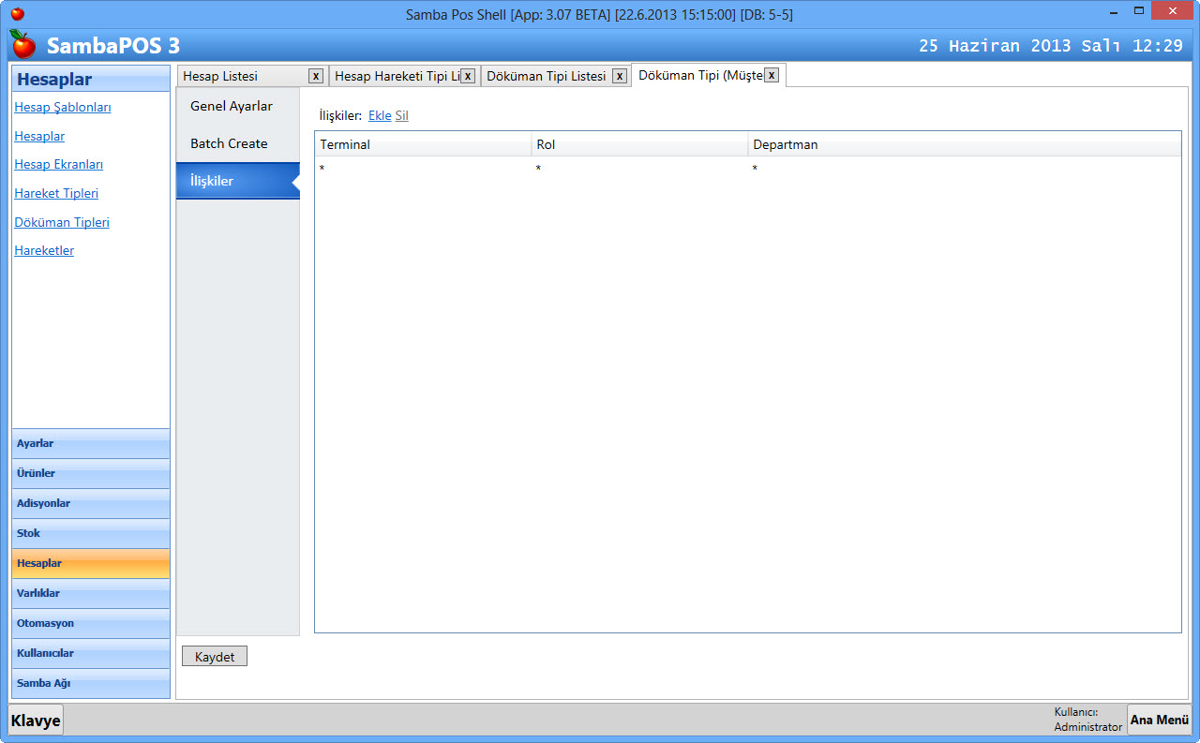Click the Ekle link to add relation
This screenshot has height=743, width=1200.
click(x=380, y=116)
